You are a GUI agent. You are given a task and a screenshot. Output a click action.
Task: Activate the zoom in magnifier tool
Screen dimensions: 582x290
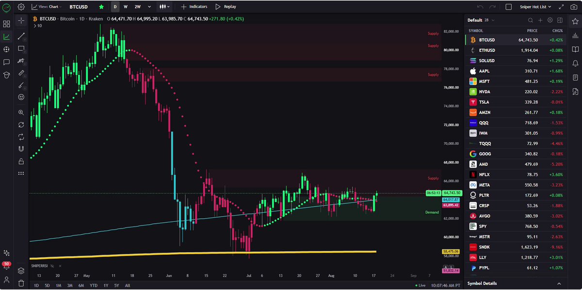click(21, 112)
